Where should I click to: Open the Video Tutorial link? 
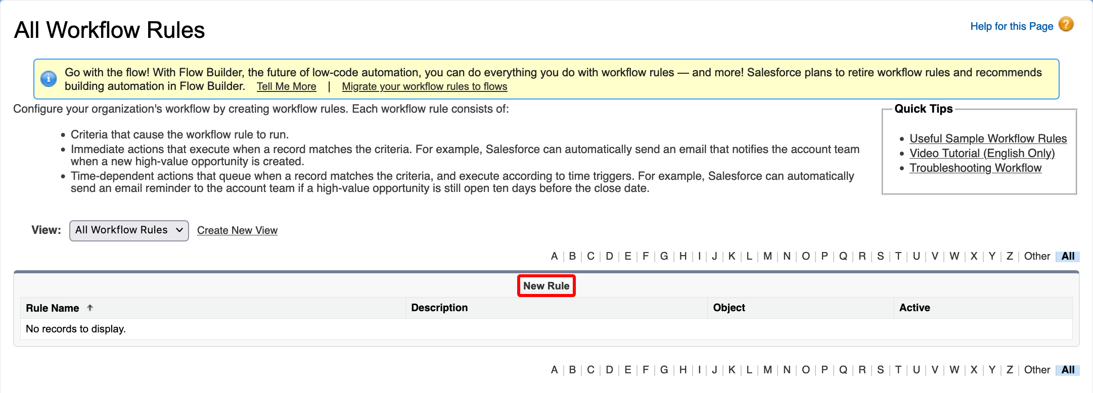coord(982,153)
